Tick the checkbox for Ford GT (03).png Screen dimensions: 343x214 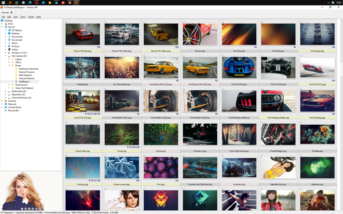(223, 55)
